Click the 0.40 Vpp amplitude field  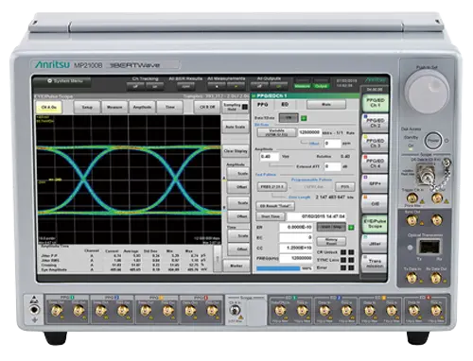(x=270, y=157)
